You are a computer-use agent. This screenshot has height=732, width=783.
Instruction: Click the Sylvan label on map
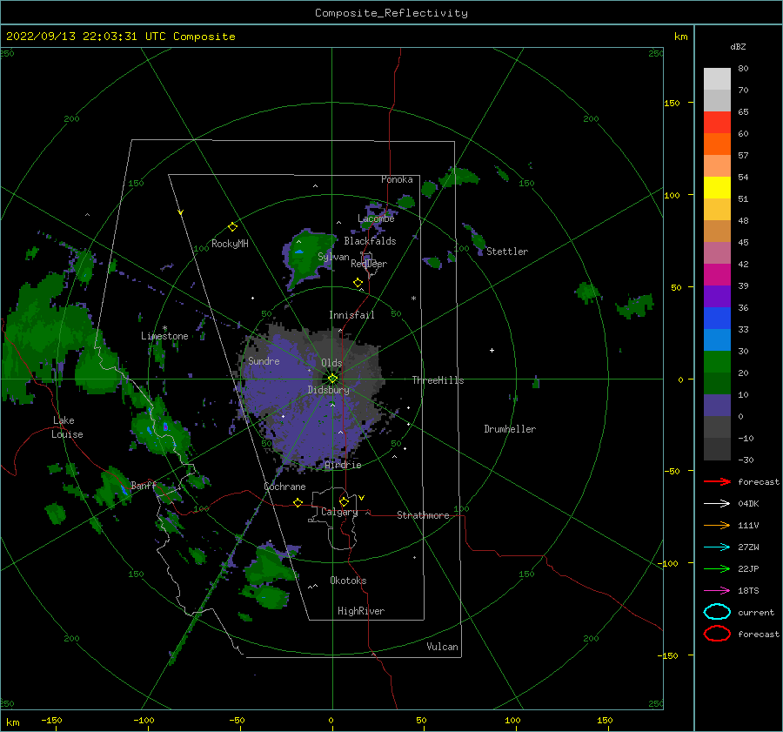[x=333, y=257]
